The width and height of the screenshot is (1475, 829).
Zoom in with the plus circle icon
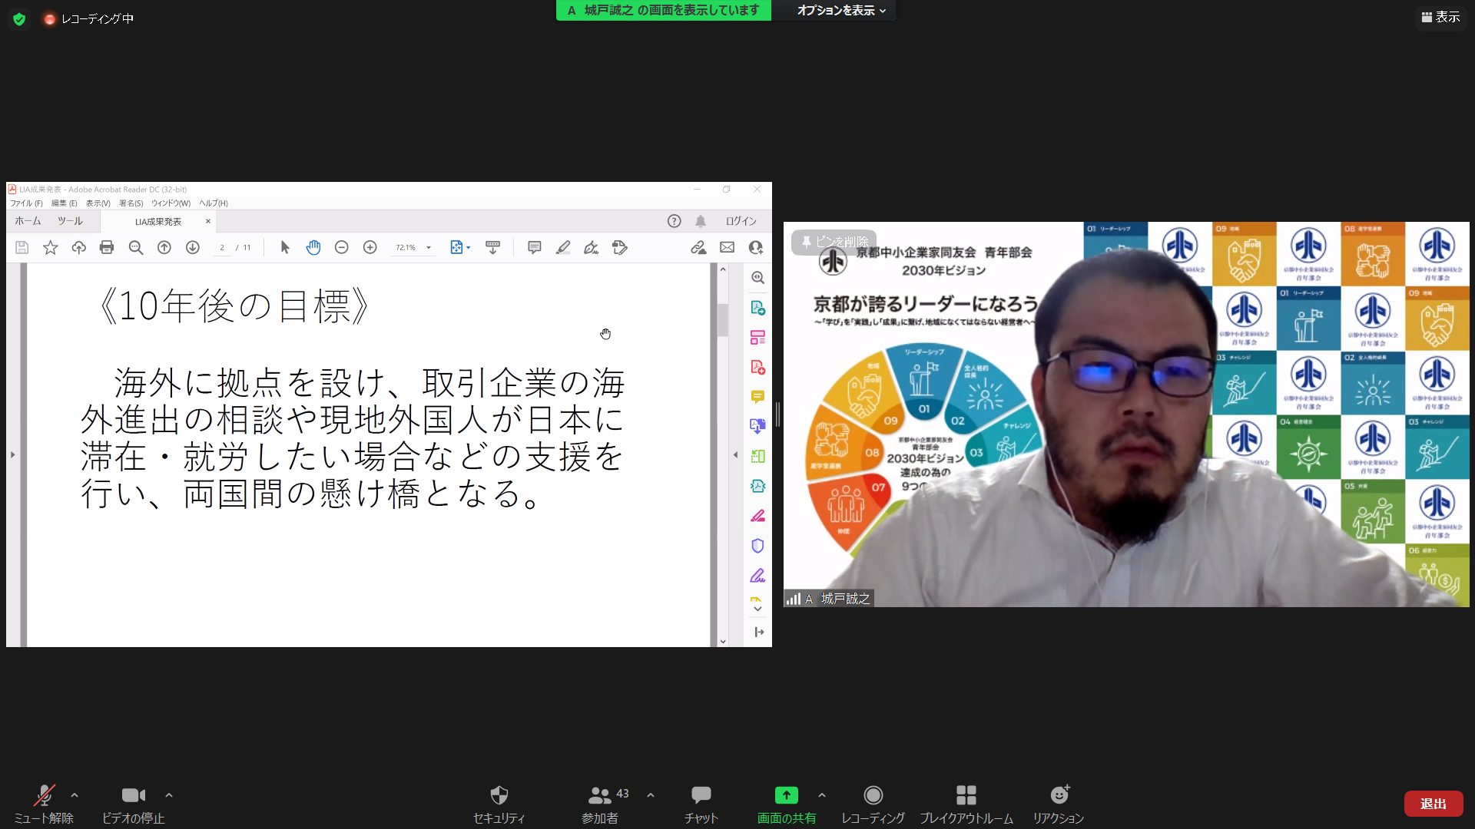tap(370, 247)
